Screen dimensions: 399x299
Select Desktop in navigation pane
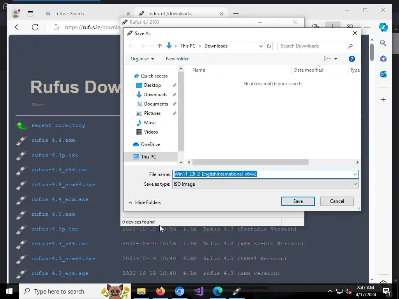pos(152,85)
